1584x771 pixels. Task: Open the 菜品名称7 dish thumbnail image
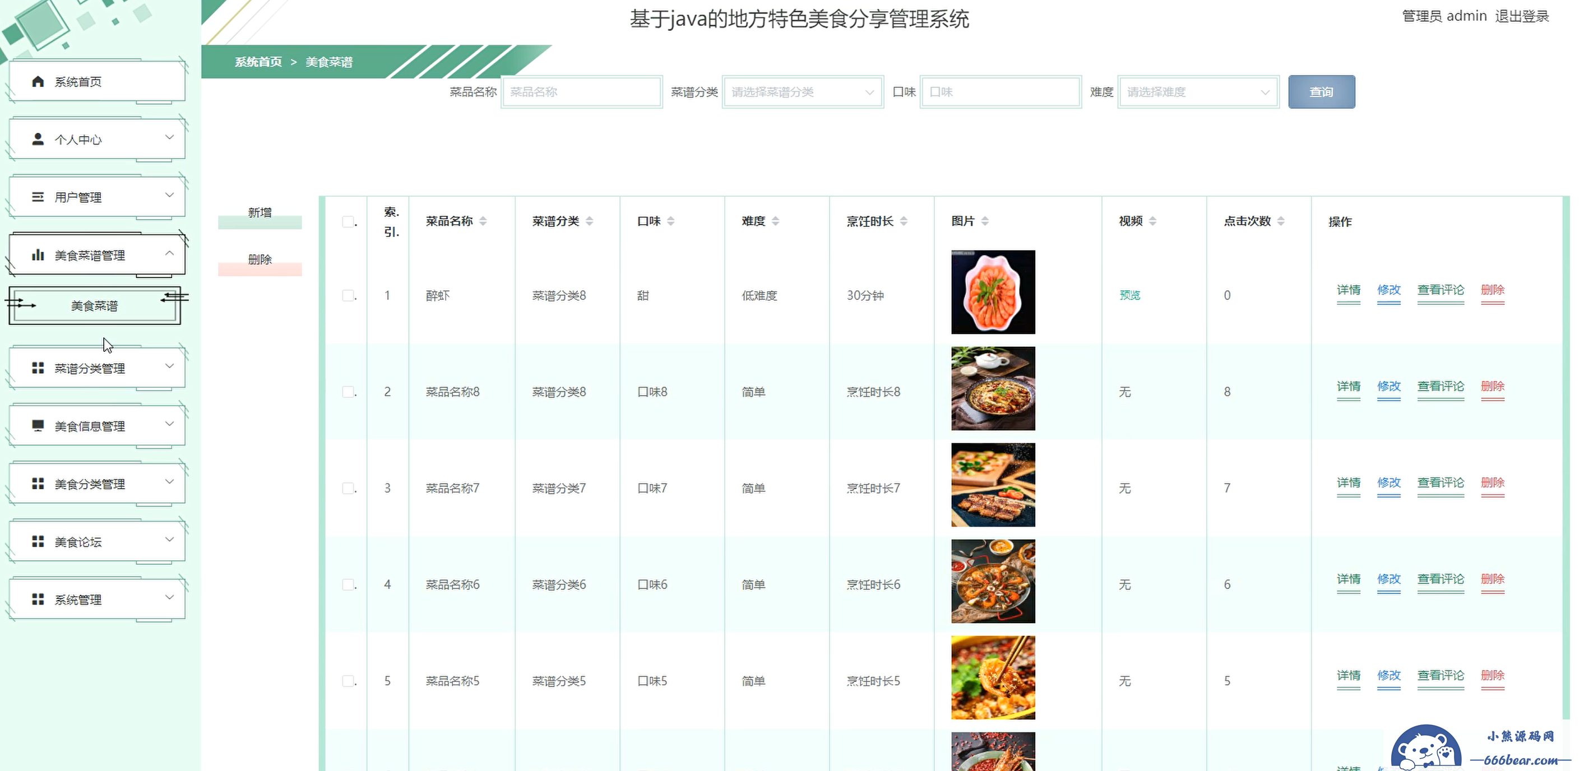(993, 485)
